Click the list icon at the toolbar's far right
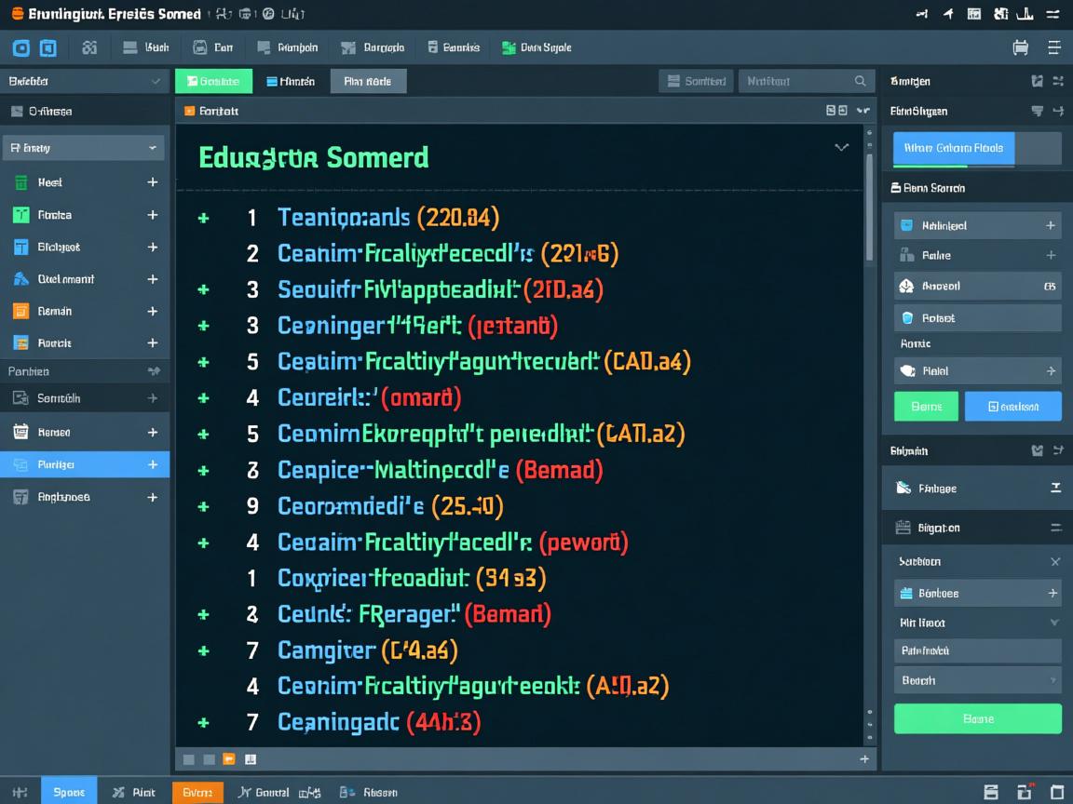Viewport: 1073px width, 804px height. click(x=1053, y=47)
